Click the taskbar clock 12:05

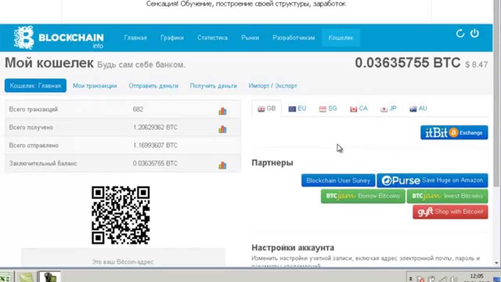[478, 276]
